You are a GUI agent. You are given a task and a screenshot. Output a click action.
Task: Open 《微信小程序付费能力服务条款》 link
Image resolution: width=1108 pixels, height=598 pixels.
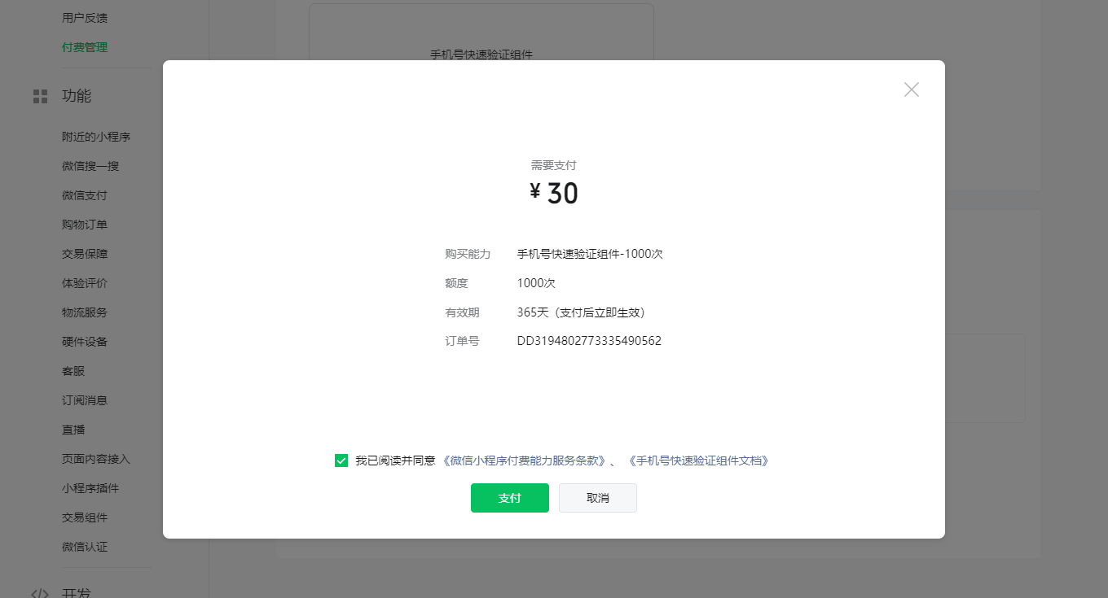pos(524,461)
